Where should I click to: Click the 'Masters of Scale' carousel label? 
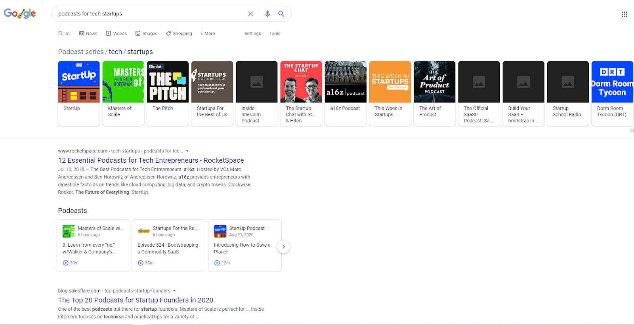click(x=120, y=111)
